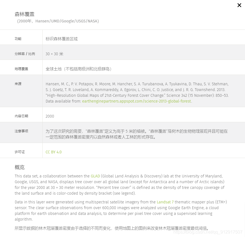245x237 pixels.
Task: Click the 地理覆盖 row label
Action: click(21, 69)
